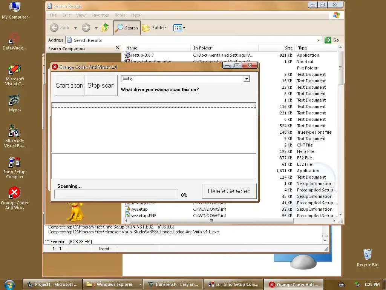Switch to Orange Codec Anti taskbar button
Image resolution: width=386 pixels, height=290 pixels.
point(293,285)
